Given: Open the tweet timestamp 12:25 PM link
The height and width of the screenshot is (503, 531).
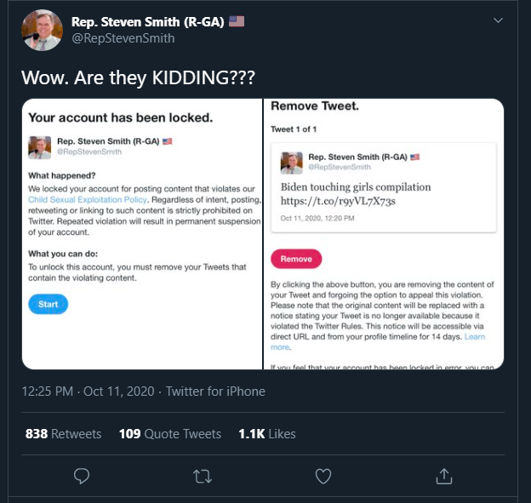Looking at the screenshot, I should (x=88, y=392).
